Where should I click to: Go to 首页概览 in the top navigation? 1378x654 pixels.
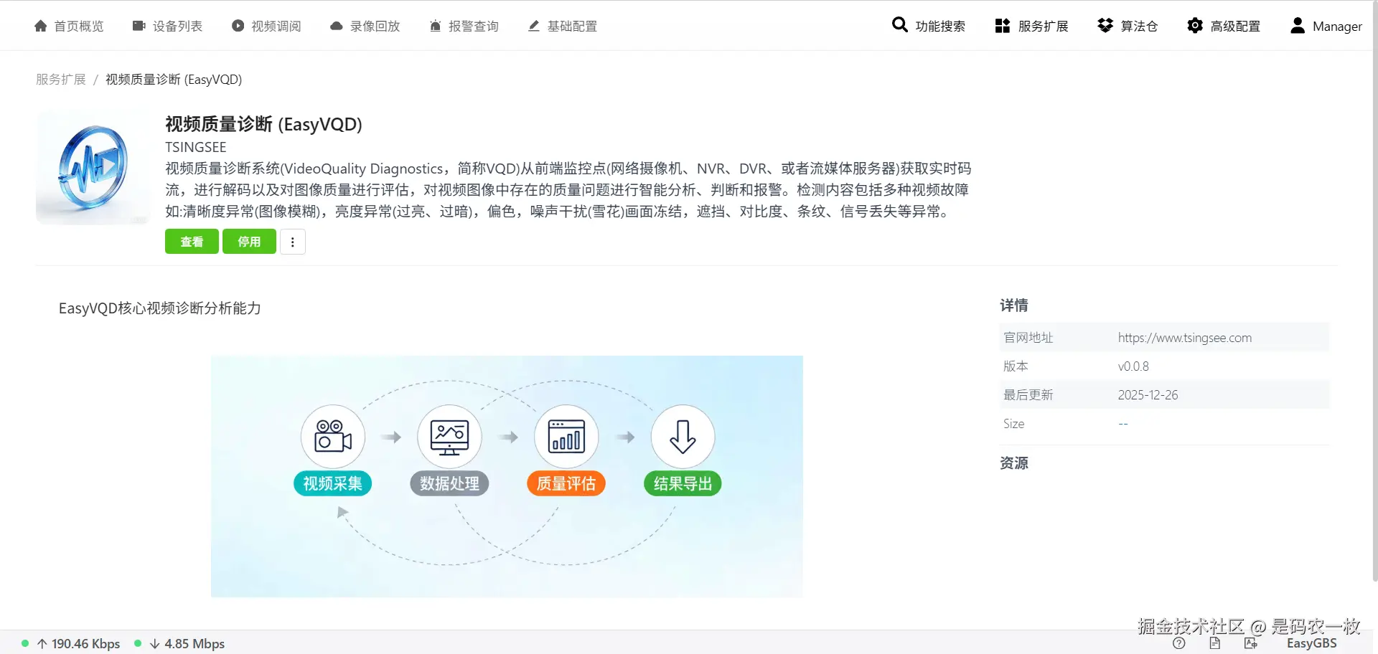[69, 27]
